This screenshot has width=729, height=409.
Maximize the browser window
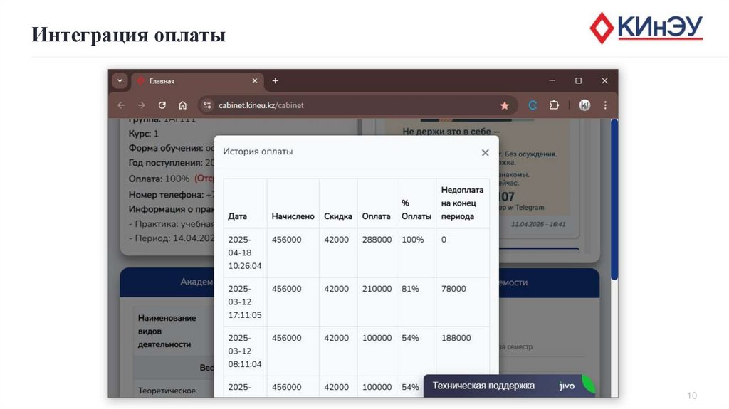(x=578, y=80)
